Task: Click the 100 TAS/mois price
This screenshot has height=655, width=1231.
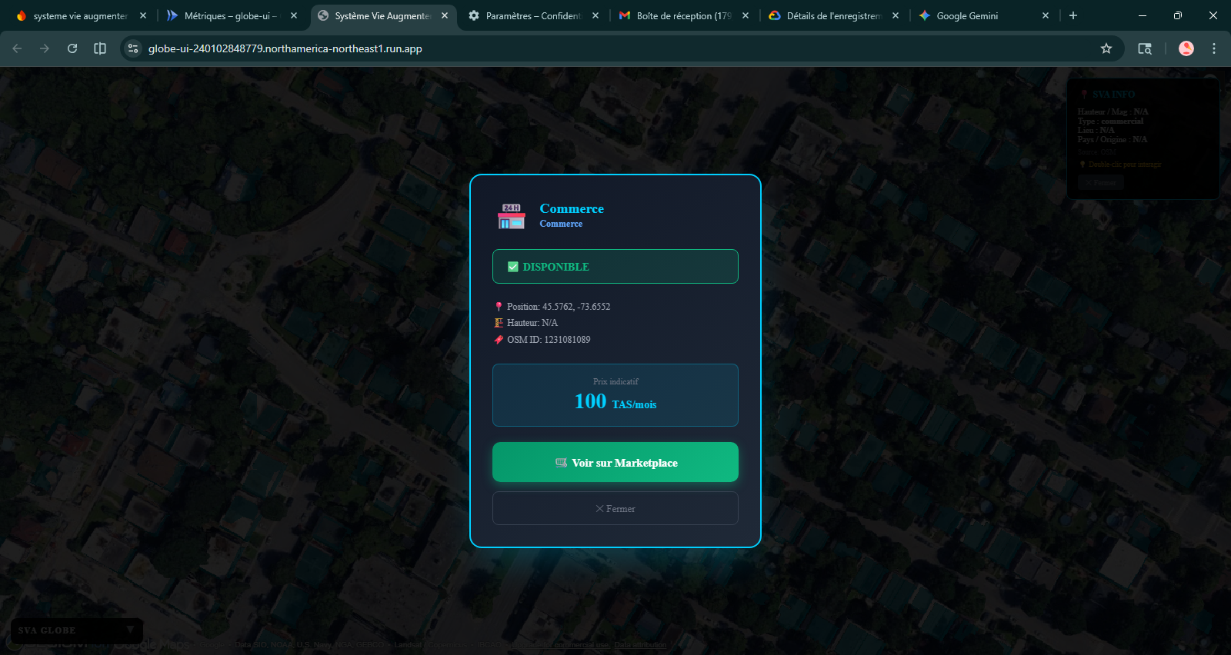Action: pos(615,401)
